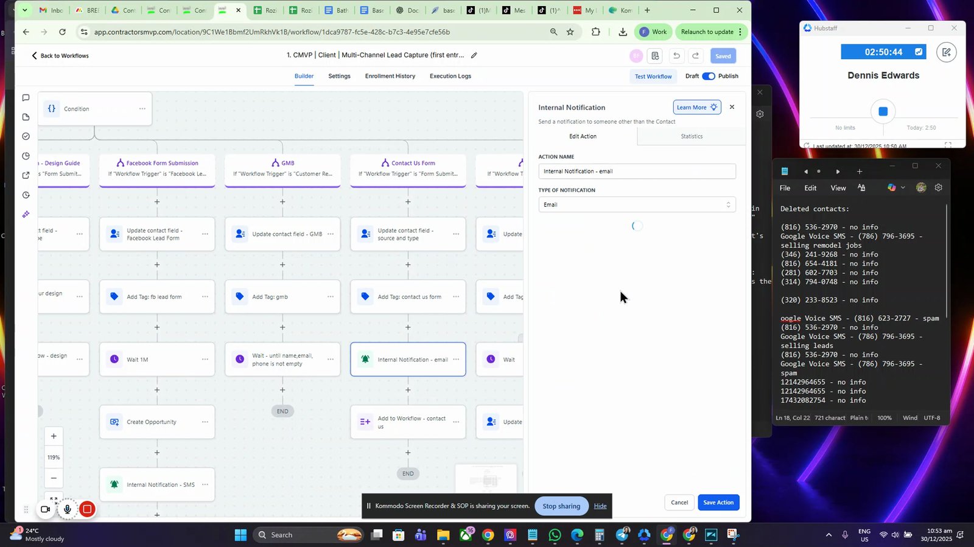Click the AI sparkle icon in workflow sidebar
This screenshot has height=547, width=974.
pos(26,214)
